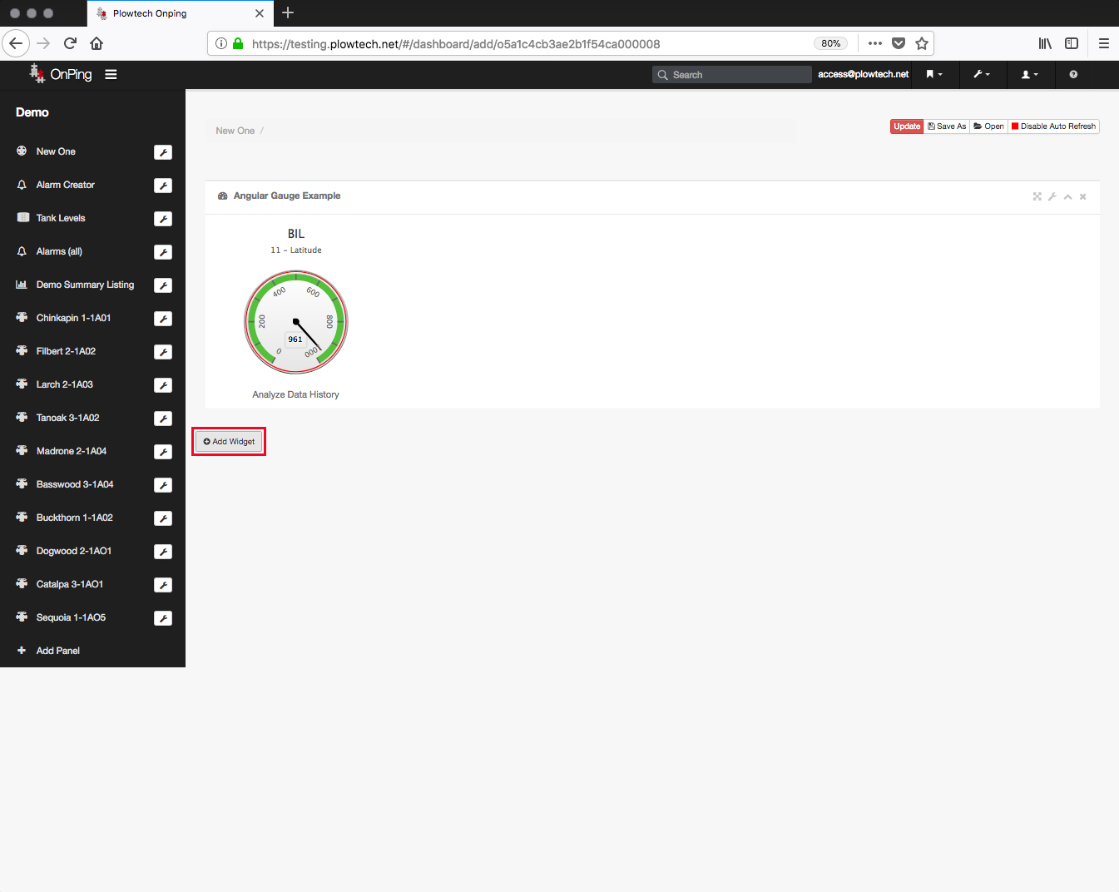The image size is (1119, 892).
Task: Open wrench settings for Chinkapin 1-1A01
Action: (x=163, y=319)
